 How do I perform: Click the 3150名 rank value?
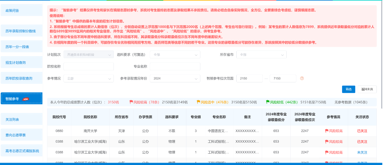coord(113,102)
